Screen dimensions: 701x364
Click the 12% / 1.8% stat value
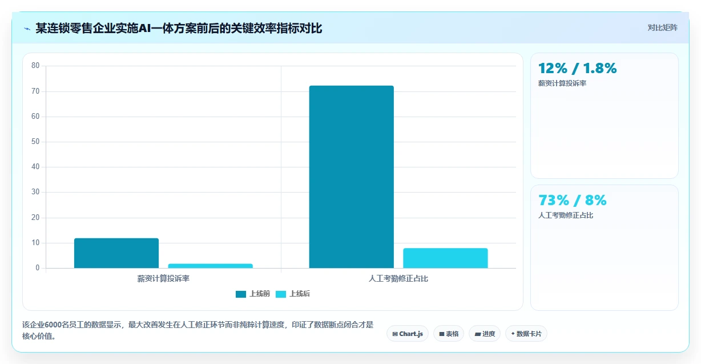(x=578, y=68)
